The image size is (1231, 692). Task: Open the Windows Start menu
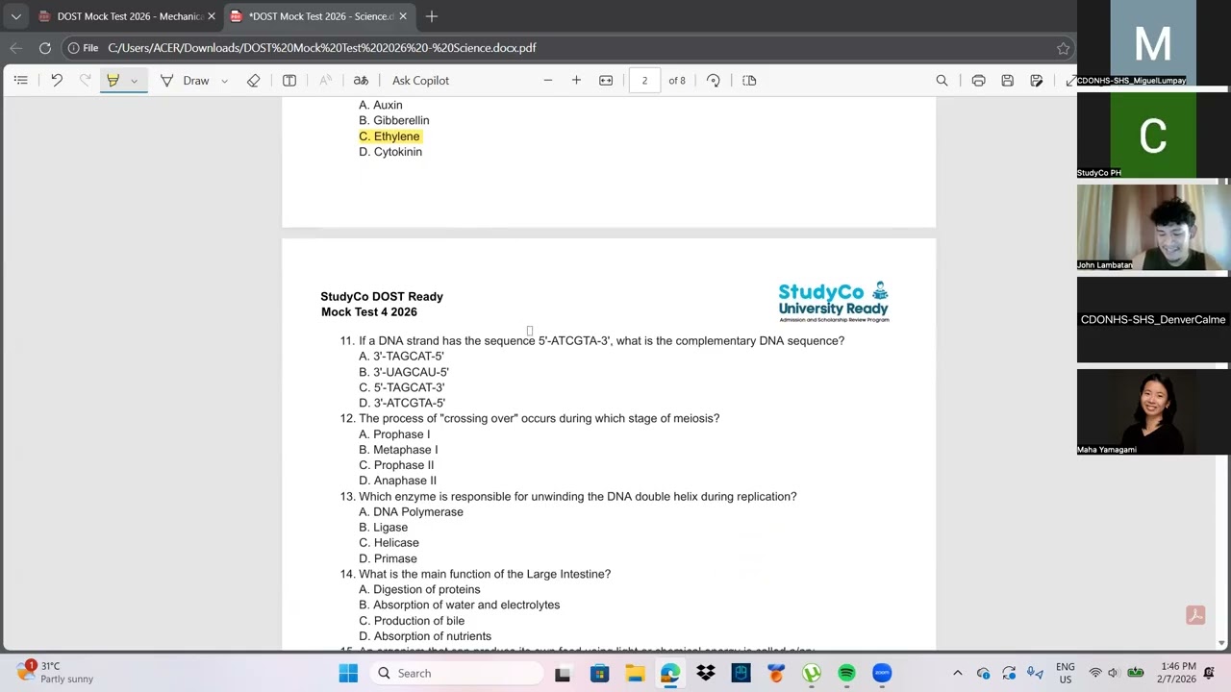(x=348, y=674)
